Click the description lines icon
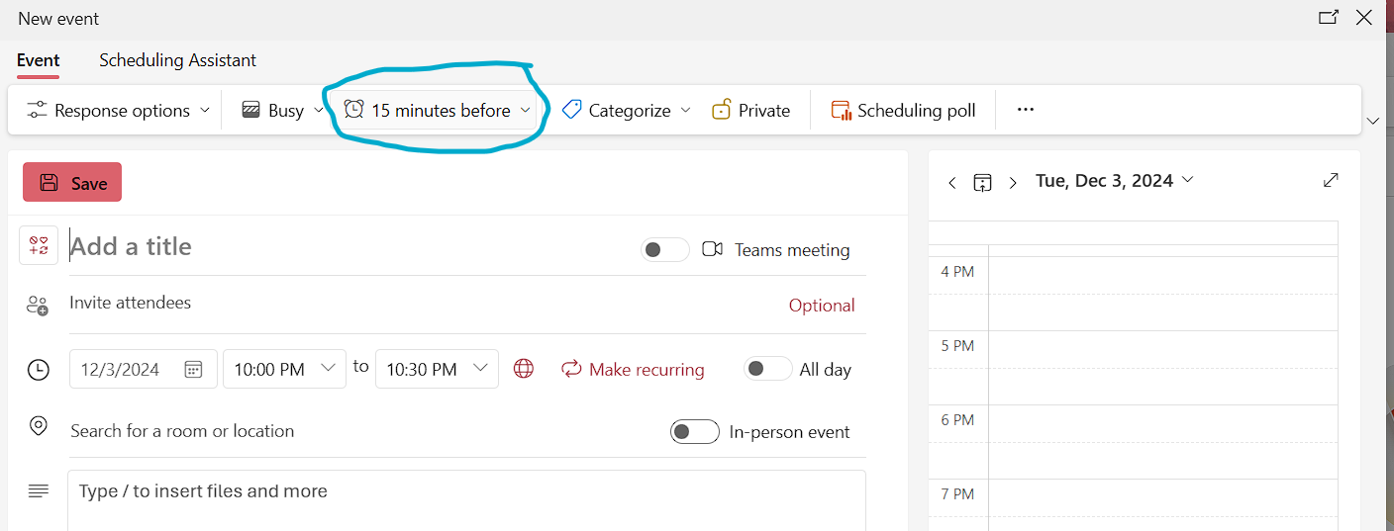 [39, 490]
